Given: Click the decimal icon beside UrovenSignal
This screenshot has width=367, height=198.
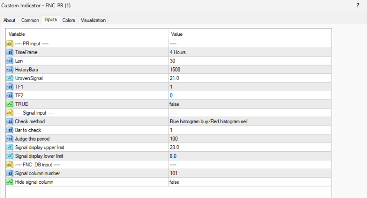Looking at the screenshot, I should pos(10,78).
